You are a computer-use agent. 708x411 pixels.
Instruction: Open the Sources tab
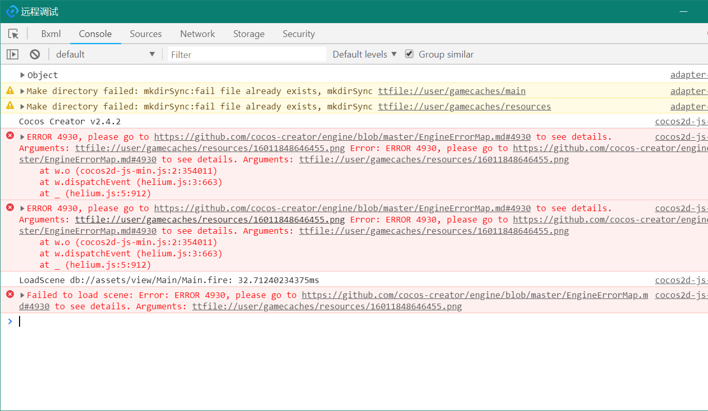click(146, 34)
